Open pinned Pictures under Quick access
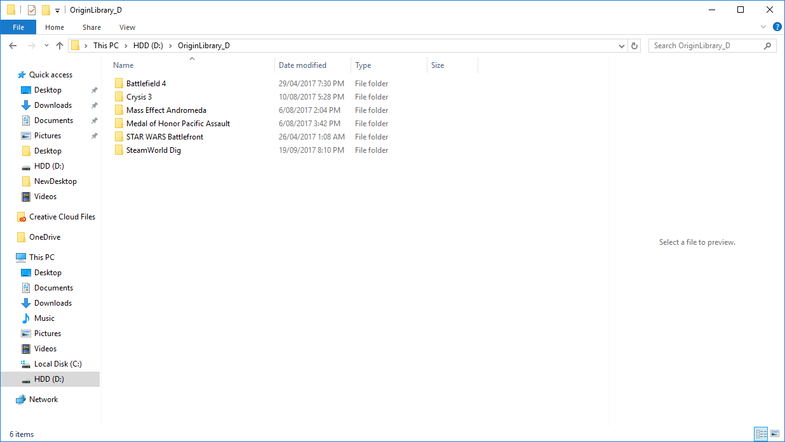The width and height of the screenshot is (785, 442). [x=48, y=136]
